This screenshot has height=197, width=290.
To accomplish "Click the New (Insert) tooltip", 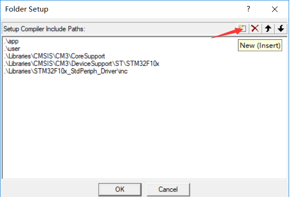I will 260,45.
